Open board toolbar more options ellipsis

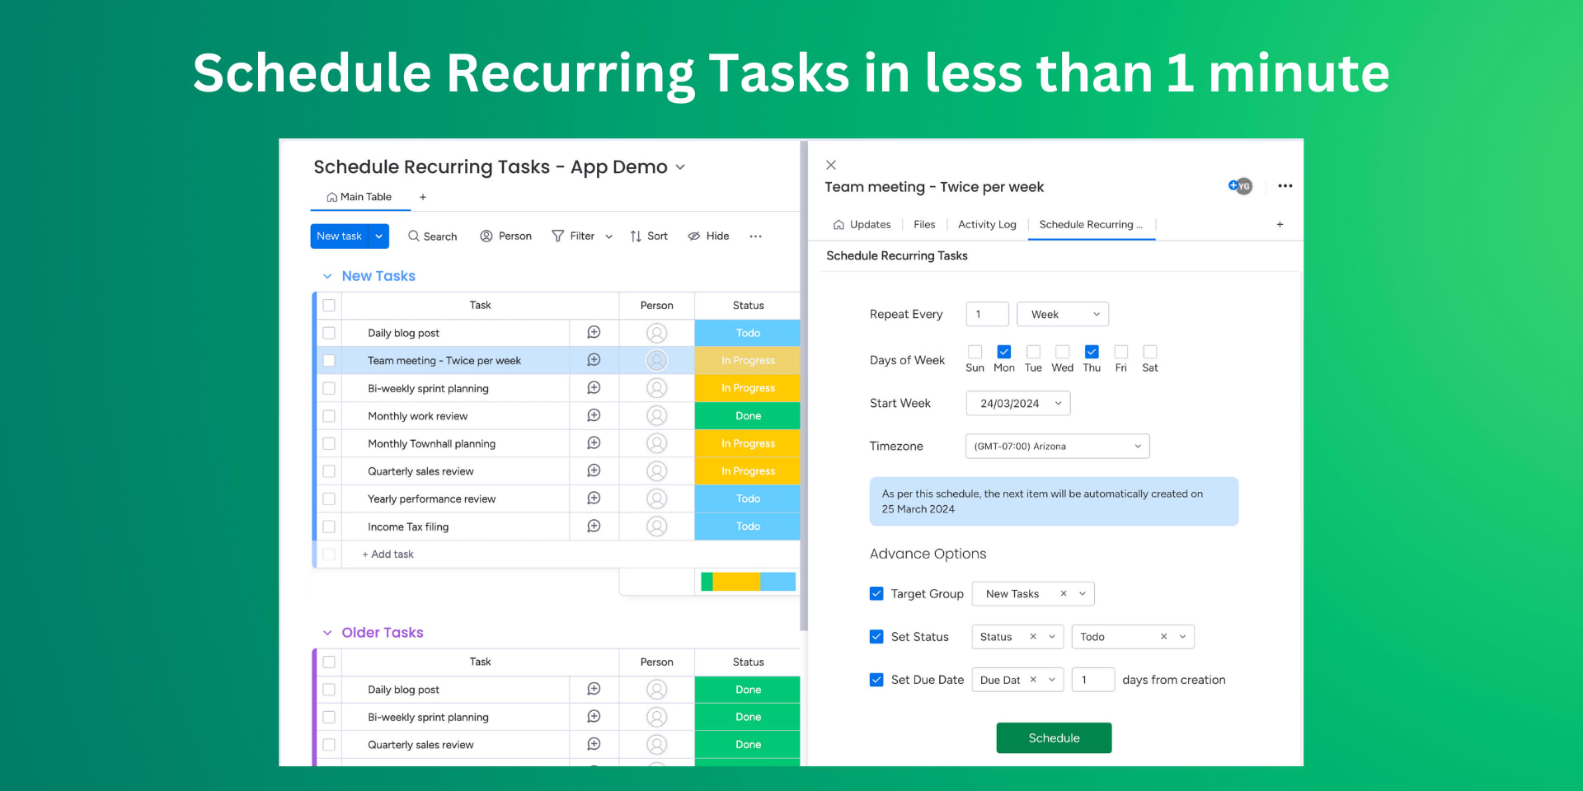755,236
